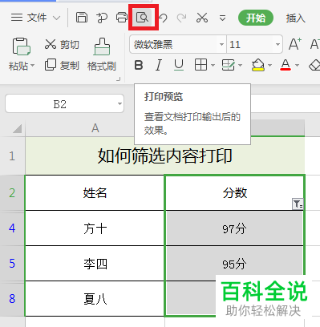Image resolution: width=320 pixels, height=327 pixels.
Task: Open clipboard group dialog launcher
Action: click(118, 79)
